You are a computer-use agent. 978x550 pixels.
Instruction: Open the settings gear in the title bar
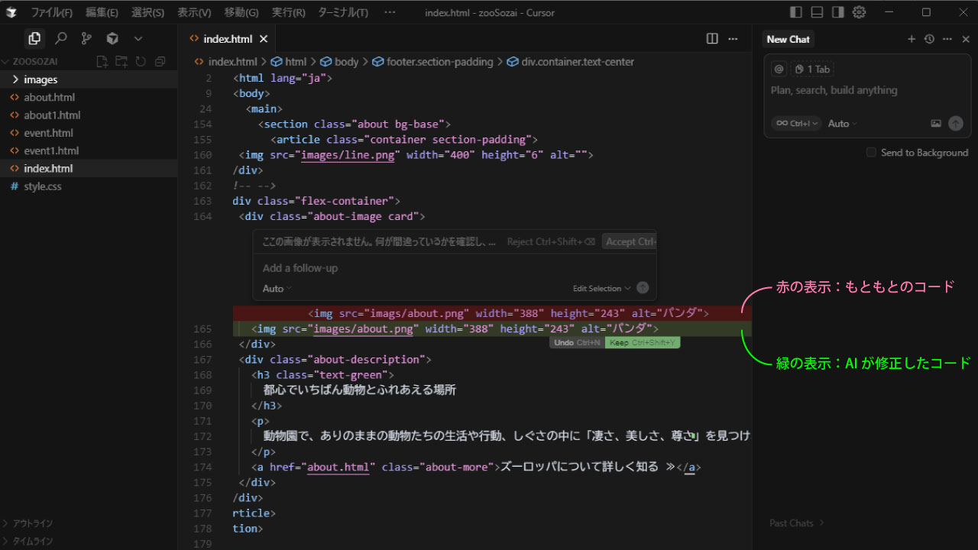859,12
